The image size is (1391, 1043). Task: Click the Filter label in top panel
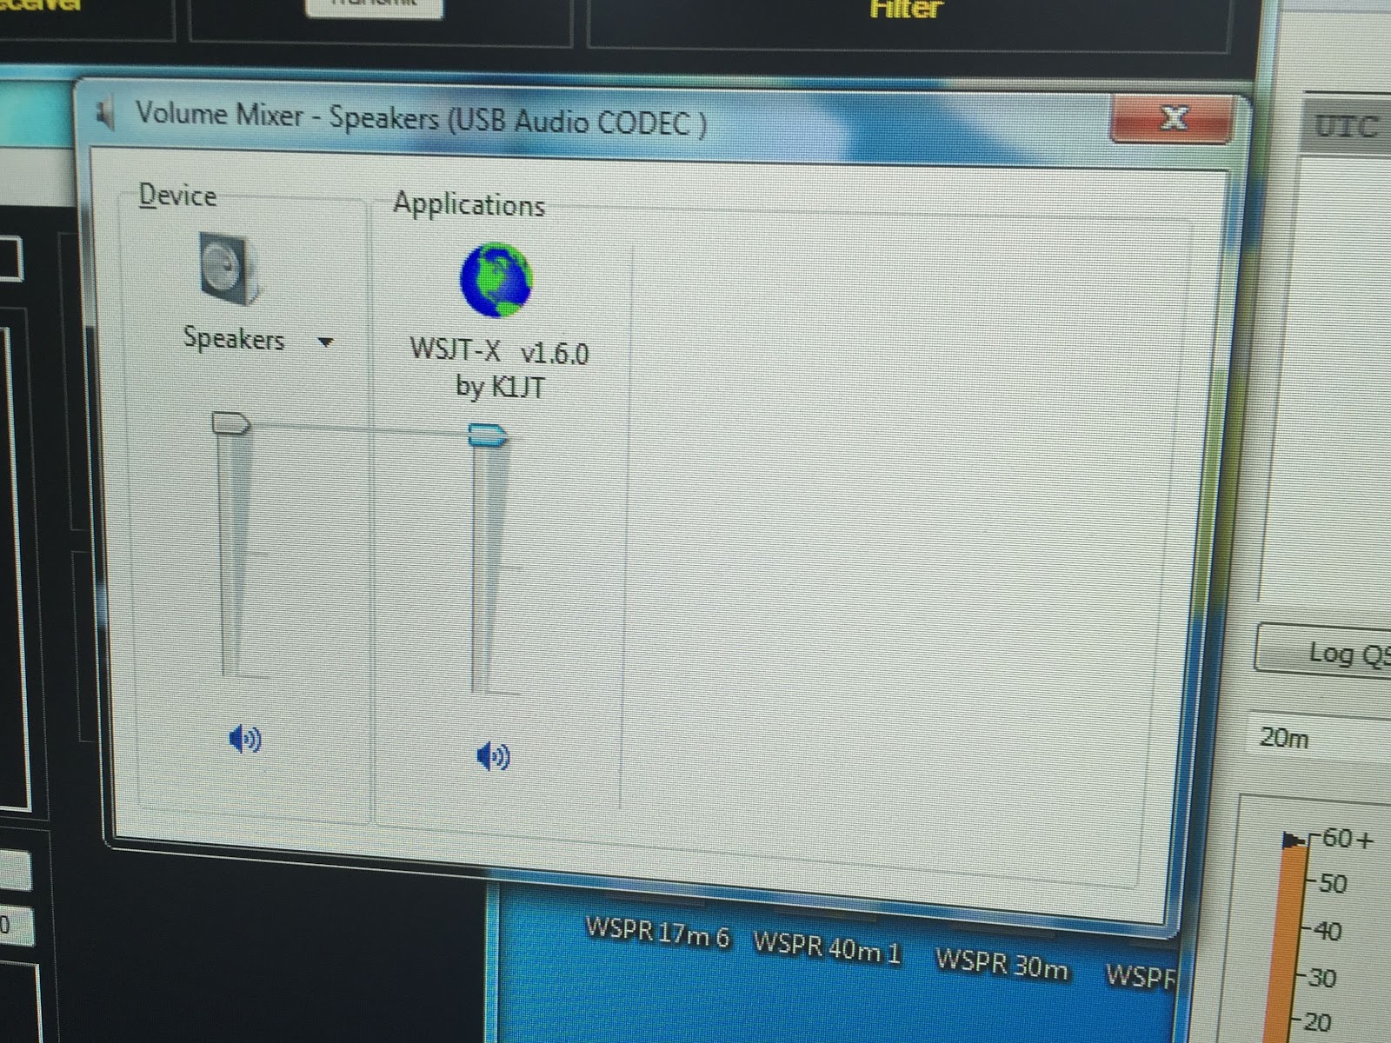(x=906, y=10)
